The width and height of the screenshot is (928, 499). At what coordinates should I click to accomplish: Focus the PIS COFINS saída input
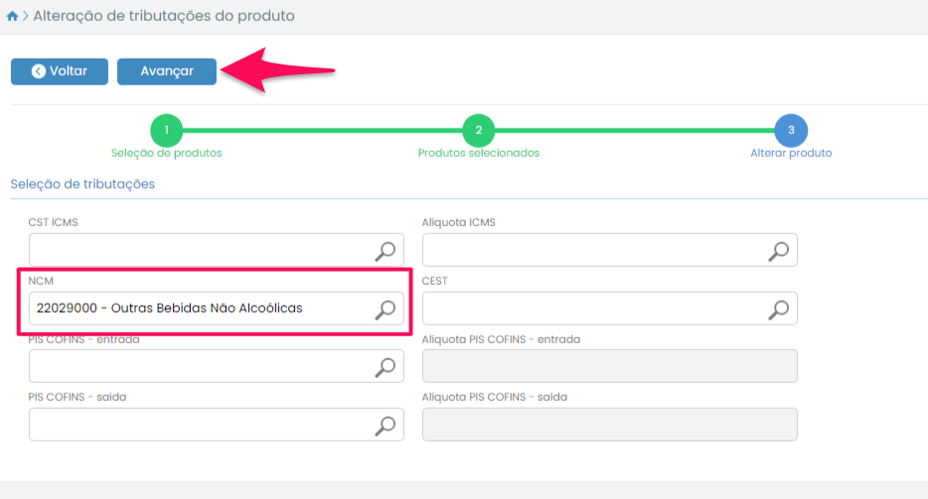tap(199, 426)
